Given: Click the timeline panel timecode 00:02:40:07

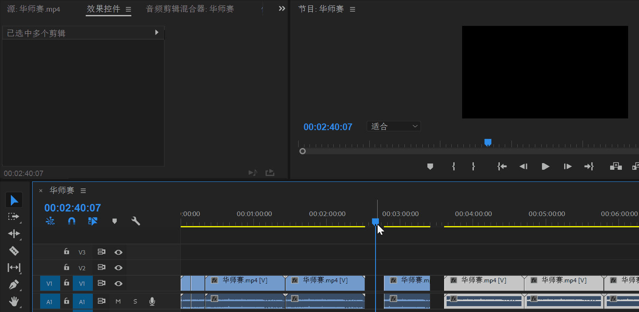Looking at the screenshot, I should point(73,208).
